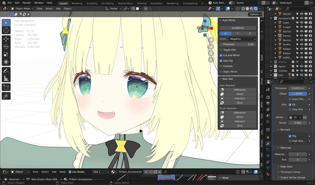Click Auto Boolean Intersect button
Viewport: 315px width, 185px height.
238,99
